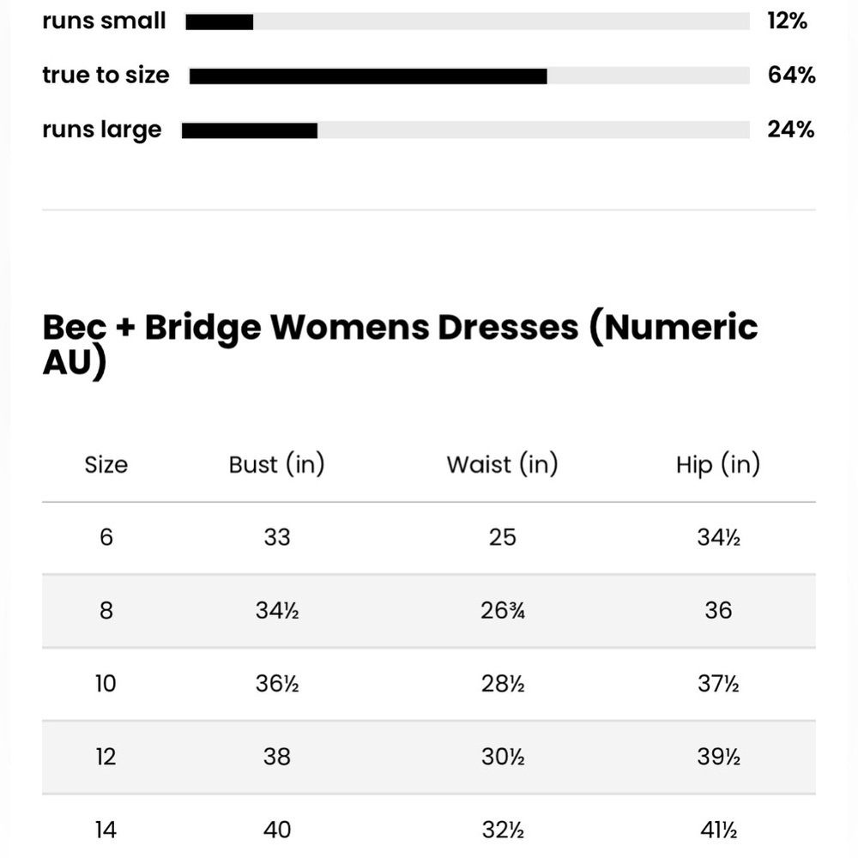Screen dimensions: 858x858
Task: Click the 'runs large' progress bar
Action: 466,130
